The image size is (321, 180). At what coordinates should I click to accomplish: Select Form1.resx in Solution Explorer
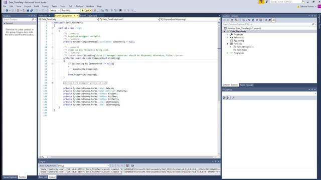(x=242, y=50)
